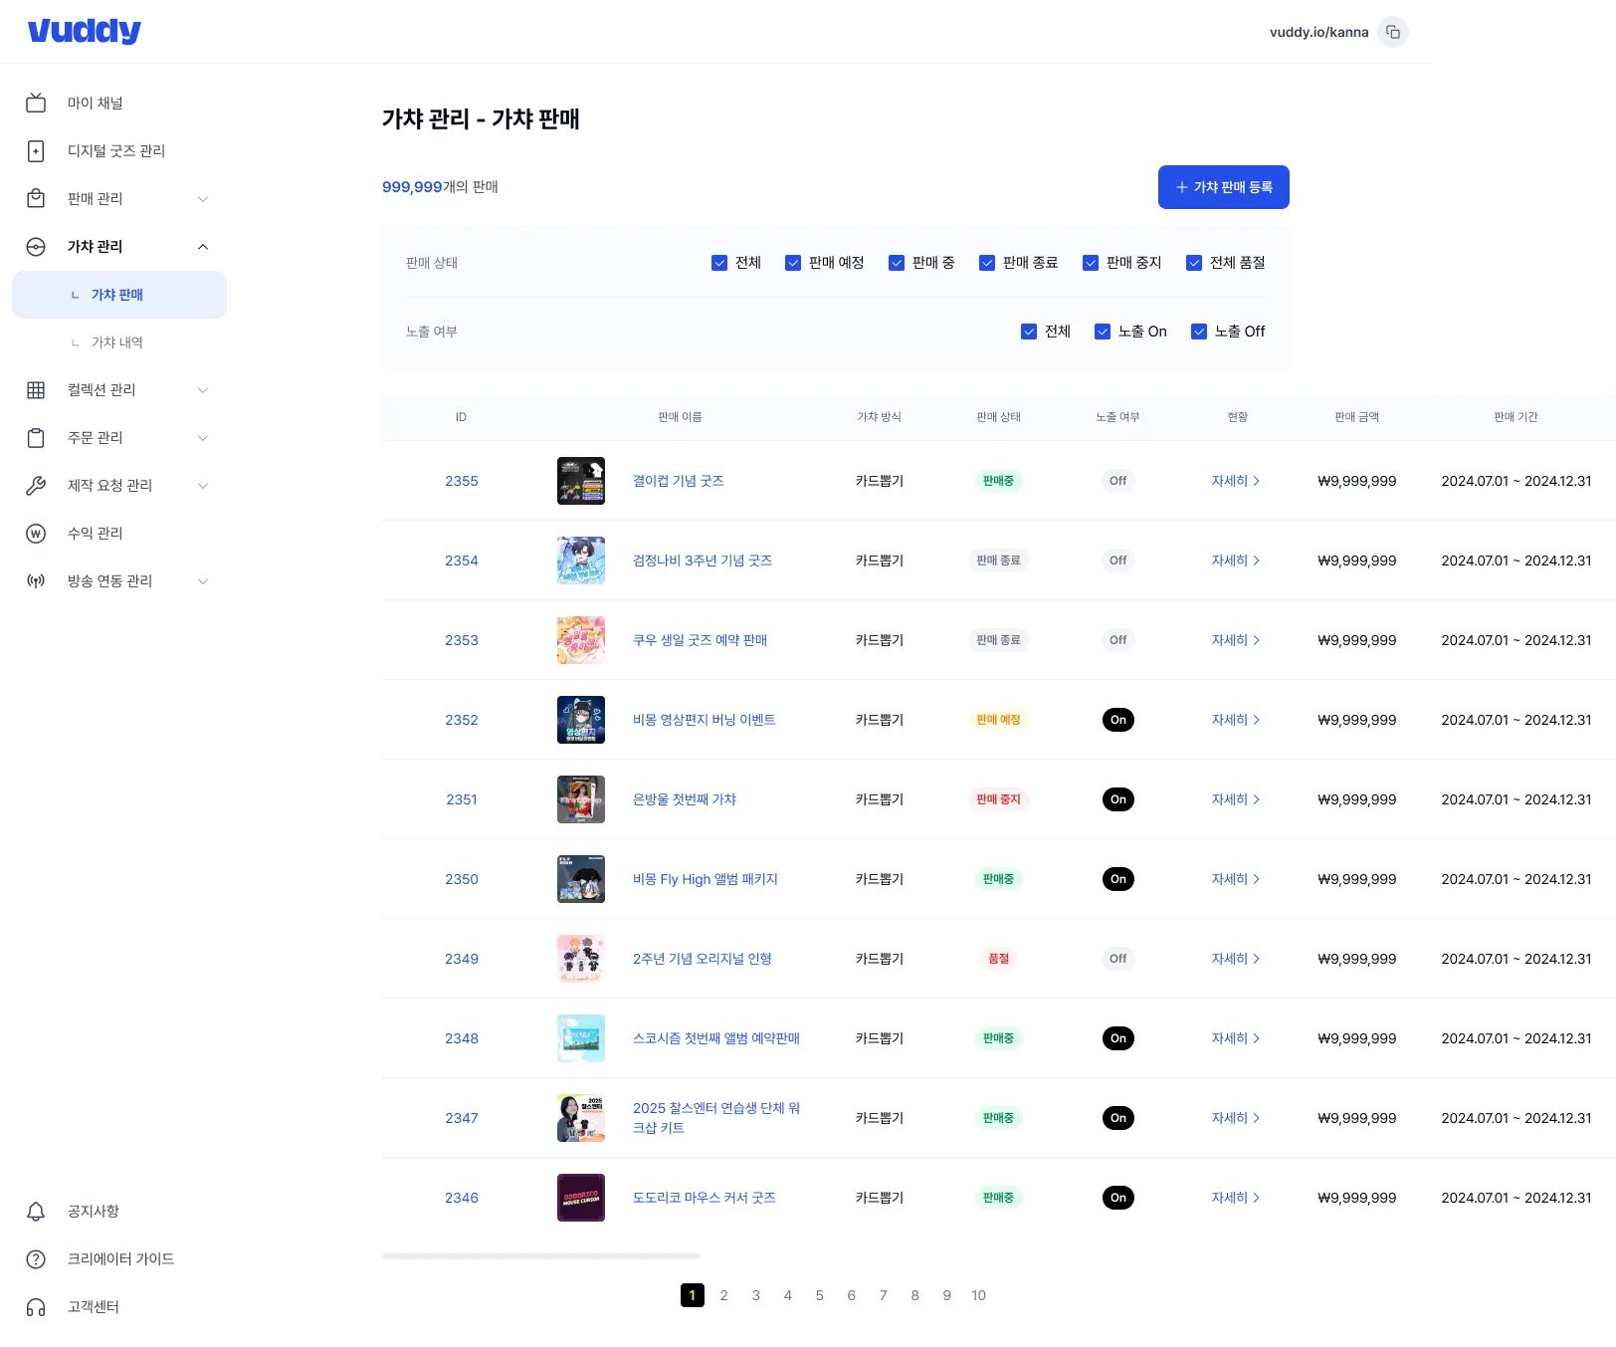Toggle exposure Off switch for row 2349

tap(1118, 959)
